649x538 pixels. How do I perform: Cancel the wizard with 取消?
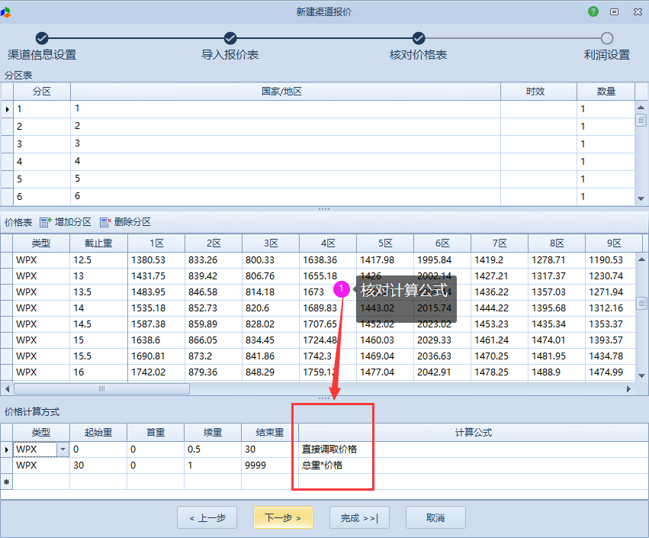pyautogui.click(x=435, y=517)
